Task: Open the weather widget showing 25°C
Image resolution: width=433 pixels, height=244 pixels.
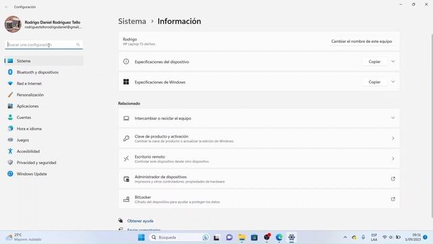Action: [24, 237]
